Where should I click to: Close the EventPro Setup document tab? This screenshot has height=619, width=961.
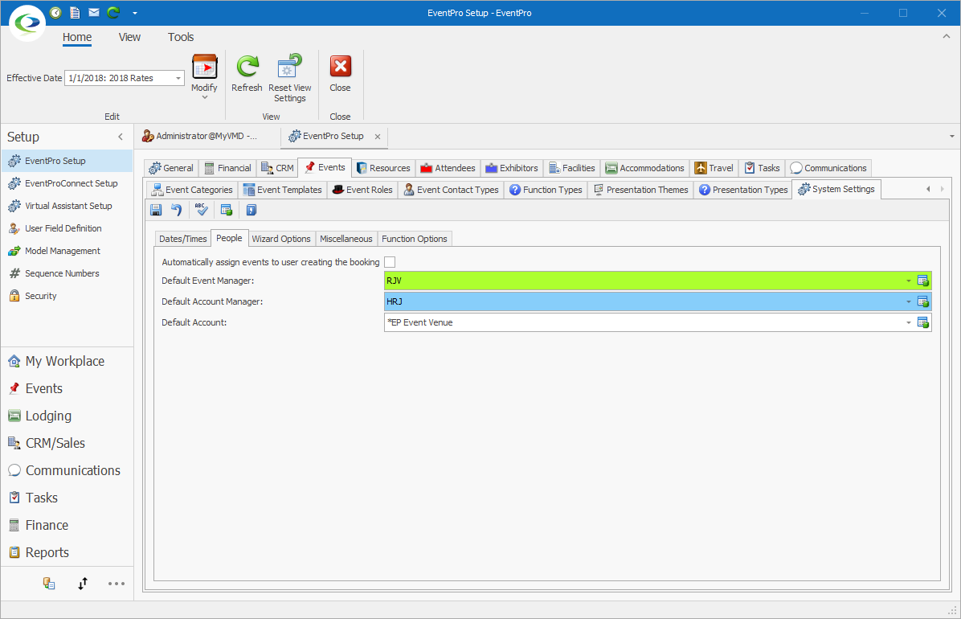tap(378, 137)
